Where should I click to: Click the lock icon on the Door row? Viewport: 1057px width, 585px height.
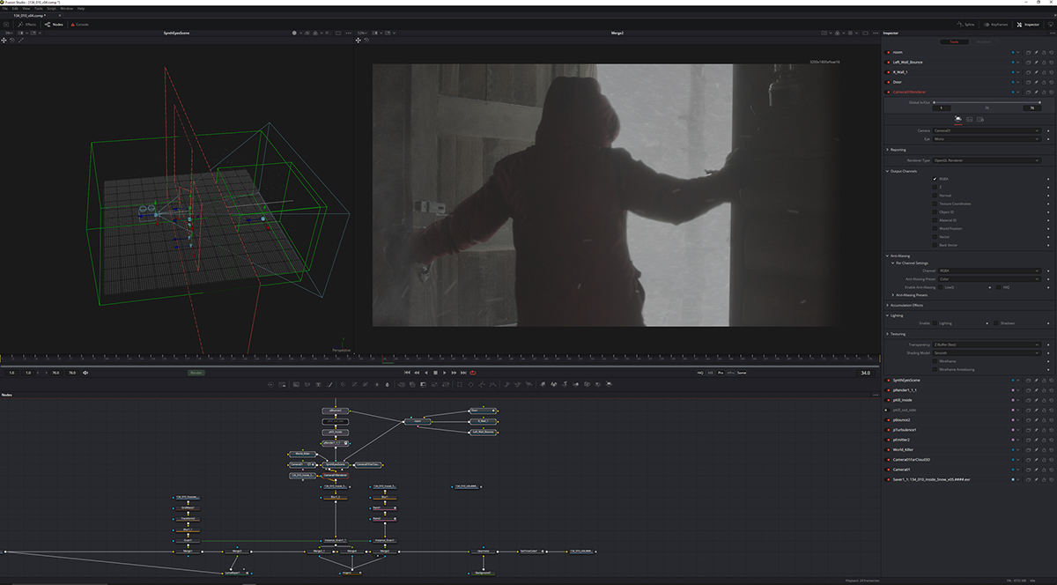pos(1044,82)
